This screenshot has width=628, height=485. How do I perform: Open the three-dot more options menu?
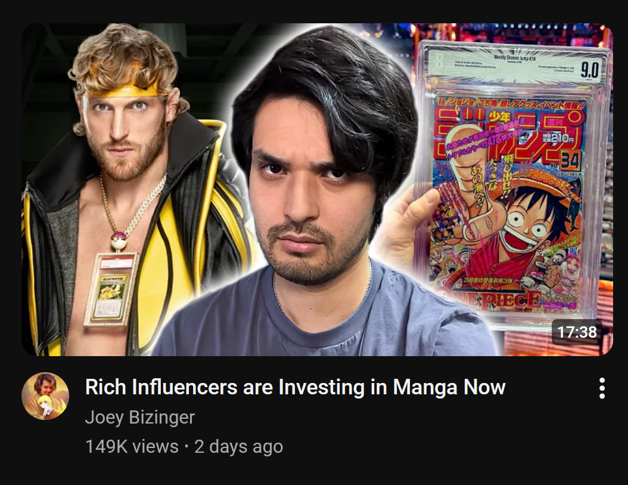click(x=602, y=388)
